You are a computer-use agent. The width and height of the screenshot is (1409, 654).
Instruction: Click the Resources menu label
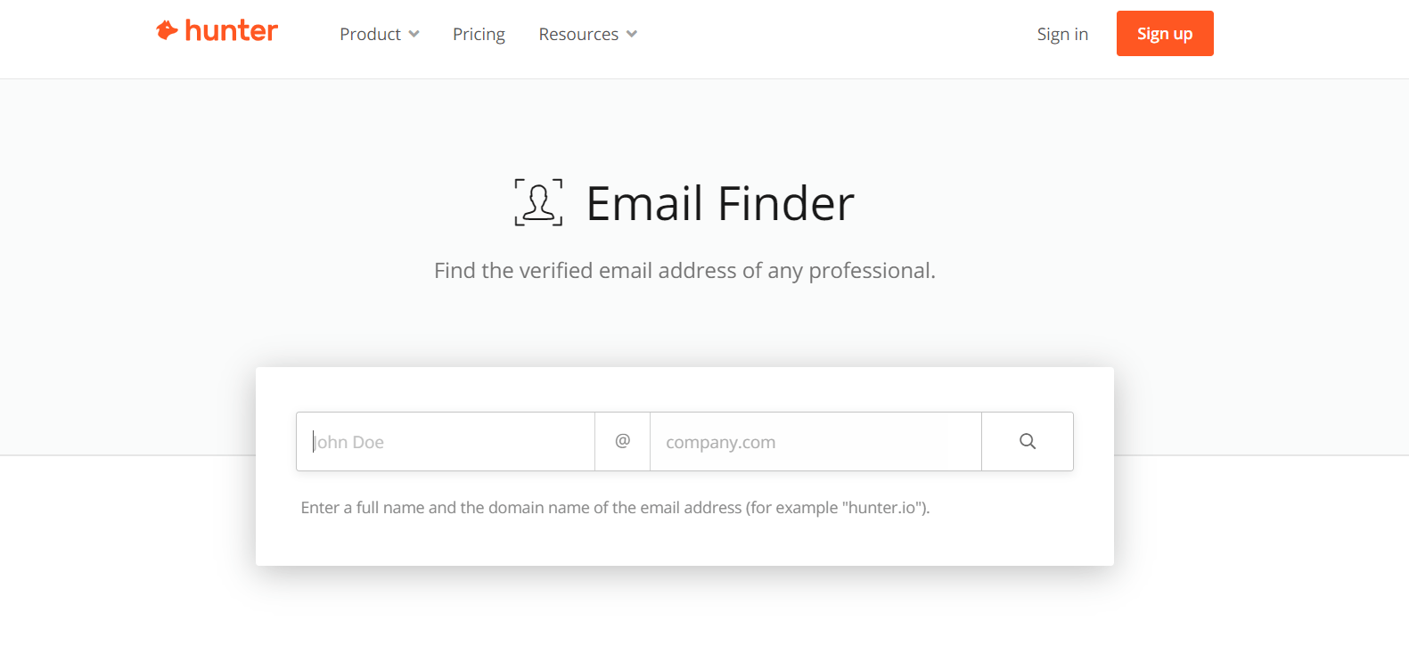578,34
